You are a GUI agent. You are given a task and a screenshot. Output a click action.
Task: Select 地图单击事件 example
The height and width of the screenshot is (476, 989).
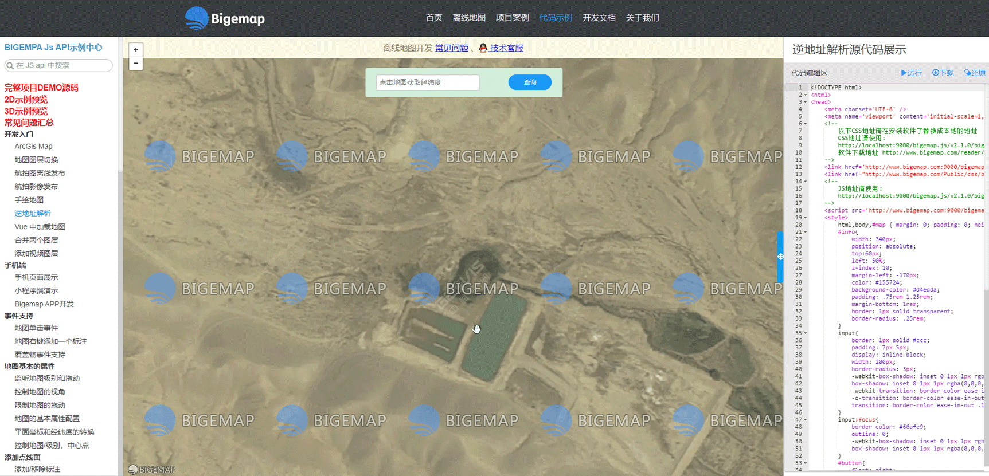(36, 328)
